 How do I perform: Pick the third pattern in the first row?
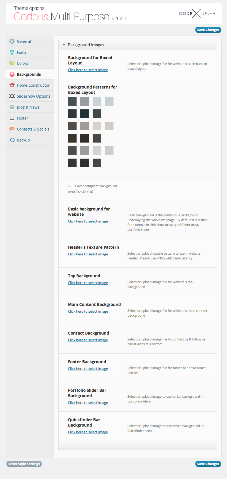(97, 101)
